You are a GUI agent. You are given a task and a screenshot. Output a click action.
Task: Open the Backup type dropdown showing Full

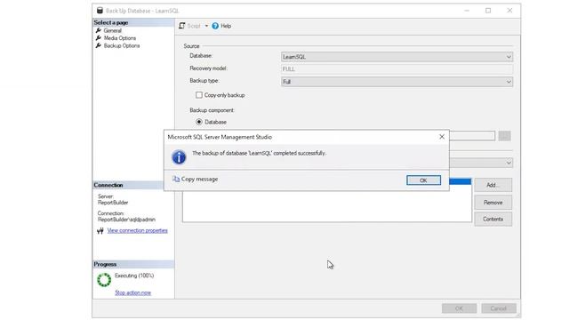pos(397,82)
